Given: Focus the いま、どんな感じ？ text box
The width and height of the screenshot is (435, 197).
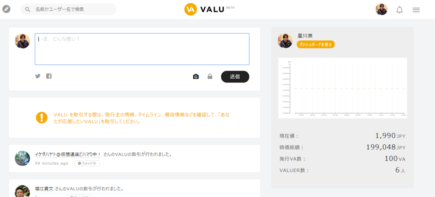Looking at the screenshot, I should coord(142,49).
